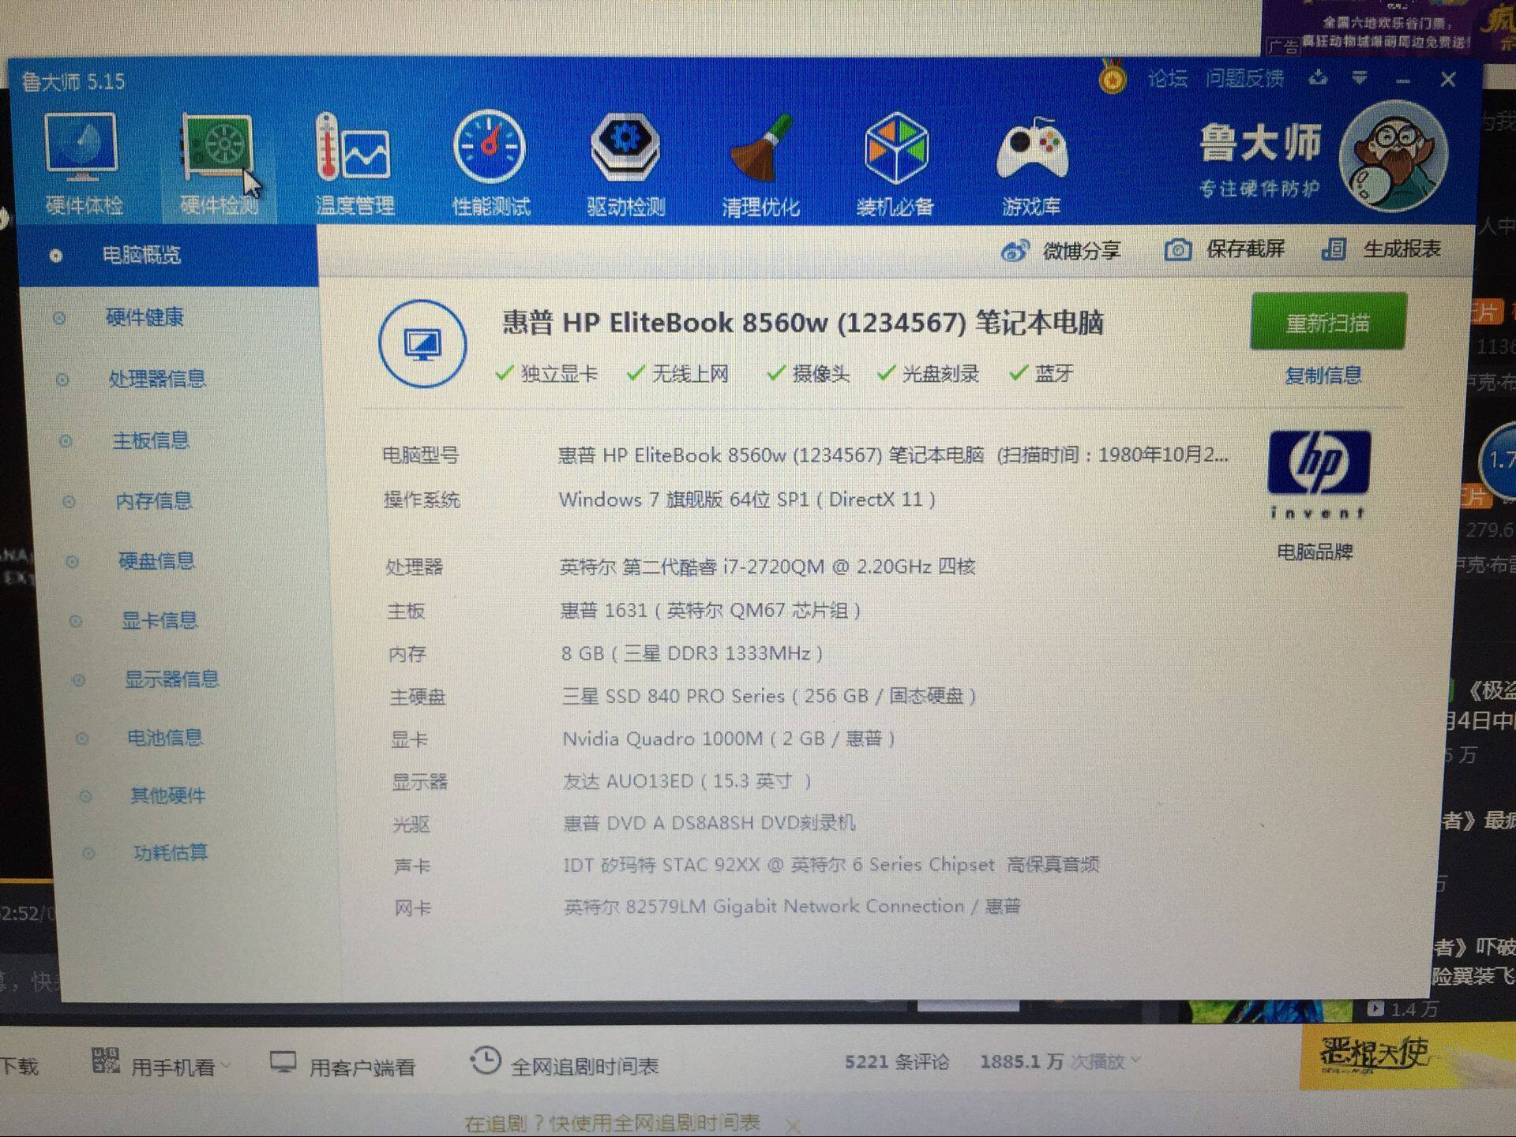
Task: Expand the 用手机看 dropdown below
Action: [x=226, y=1066]
